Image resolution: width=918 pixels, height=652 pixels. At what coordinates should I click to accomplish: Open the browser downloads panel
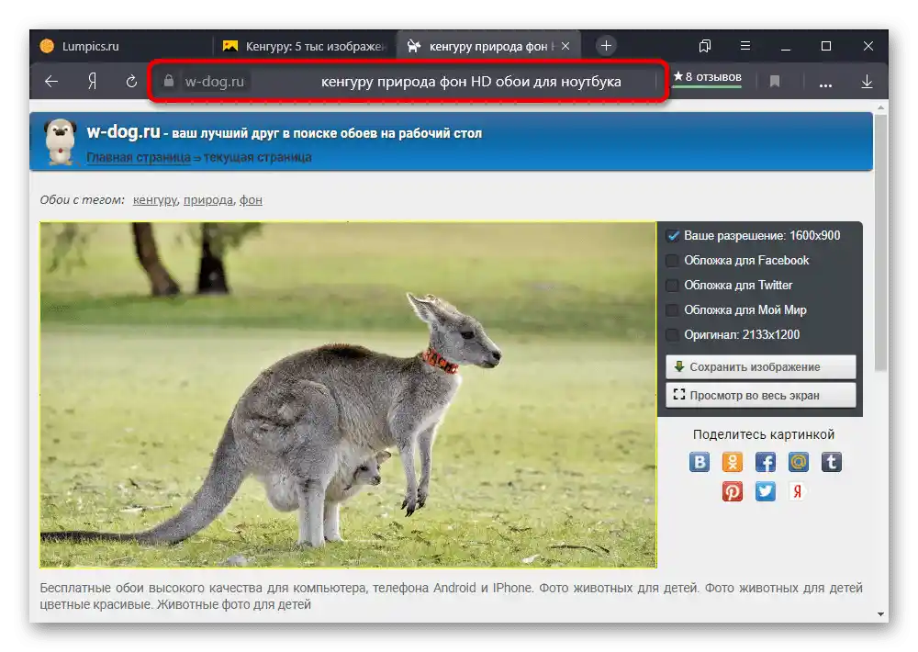coord(867,81)
